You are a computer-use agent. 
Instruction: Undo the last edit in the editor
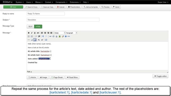43,36
